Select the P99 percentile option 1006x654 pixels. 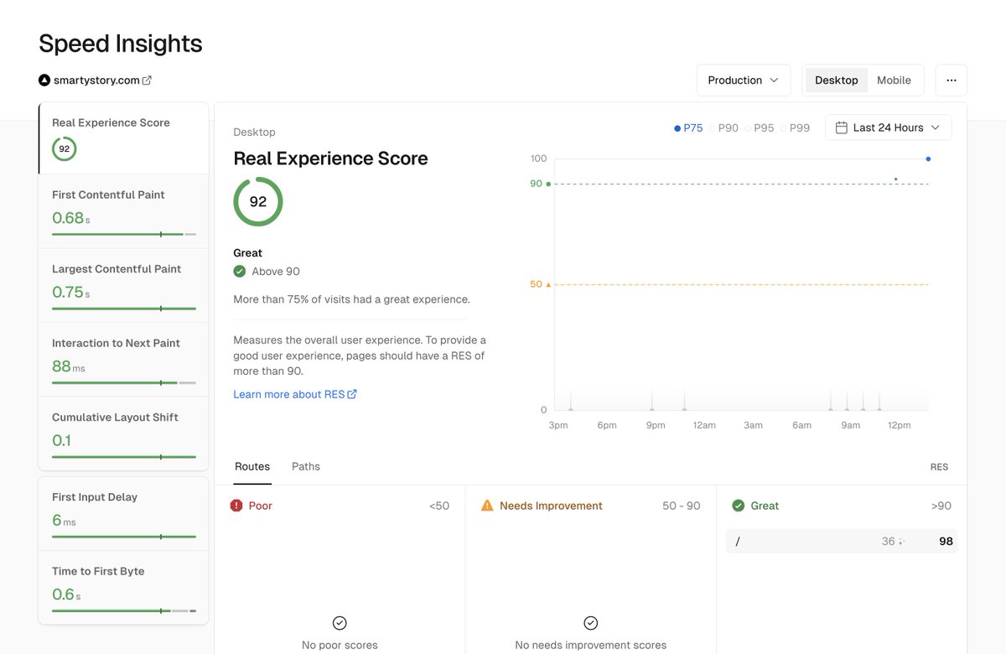click(795, 128)
